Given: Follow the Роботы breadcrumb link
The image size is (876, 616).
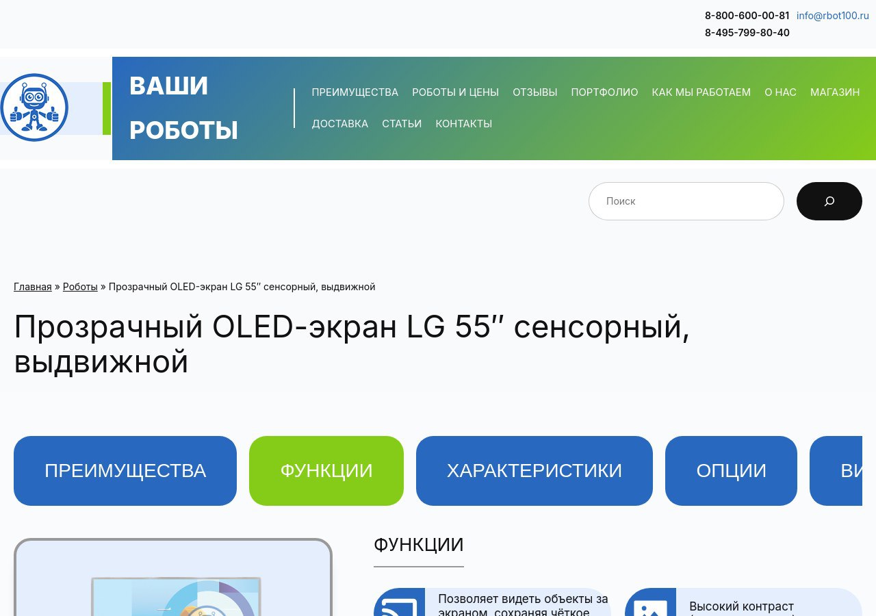Looking at the screenshot, I should 80,287.
